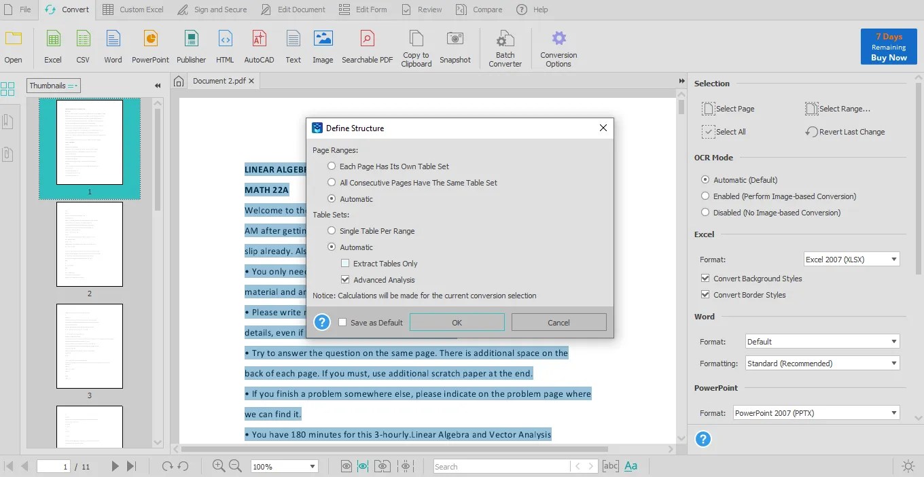Open the Searchable PDF tool

(367, 46)
